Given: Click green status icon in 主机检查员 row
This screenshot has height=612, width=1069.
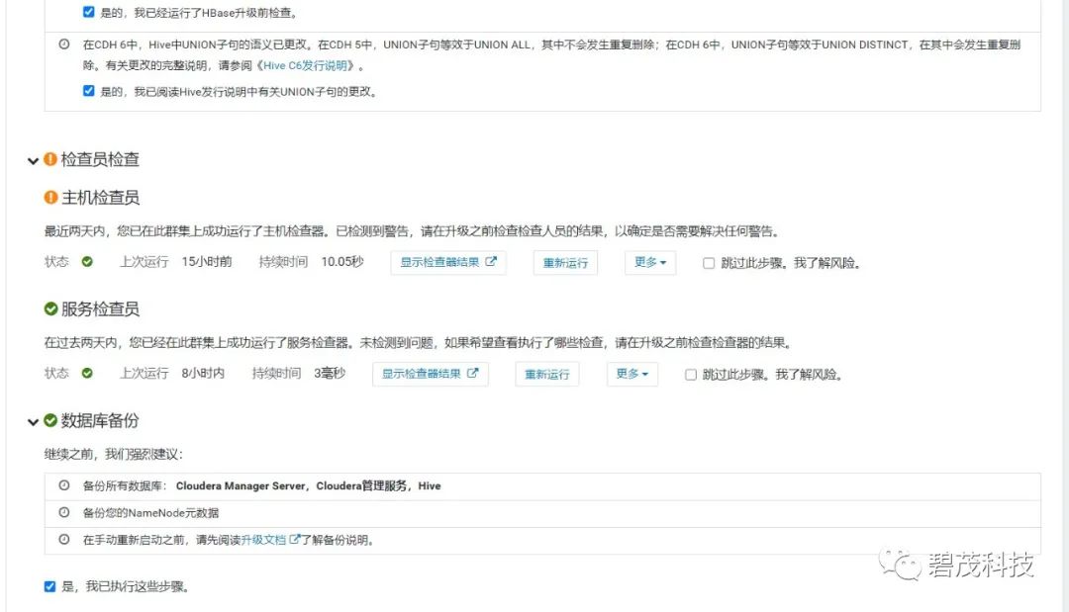Looking at the screenshot, I should pyautogui.click(x=87, y=262).
